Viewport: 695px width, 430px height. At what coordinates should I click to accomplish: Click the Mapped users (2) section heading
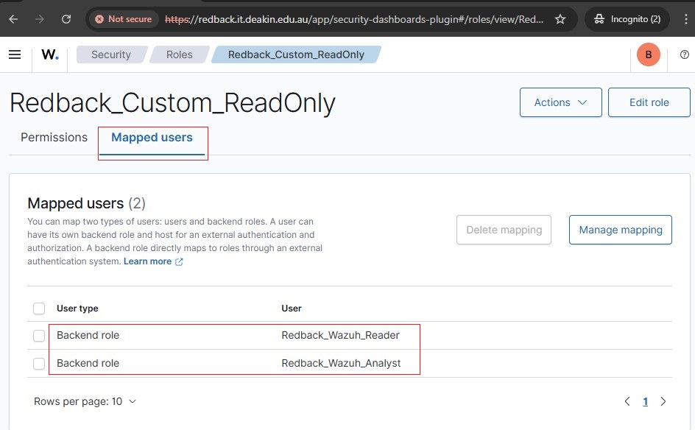(x=86, y=203)
